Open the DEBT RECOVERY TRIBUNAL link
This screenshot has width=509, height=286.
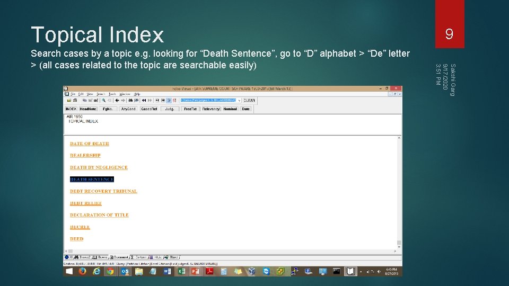(103, 191)
